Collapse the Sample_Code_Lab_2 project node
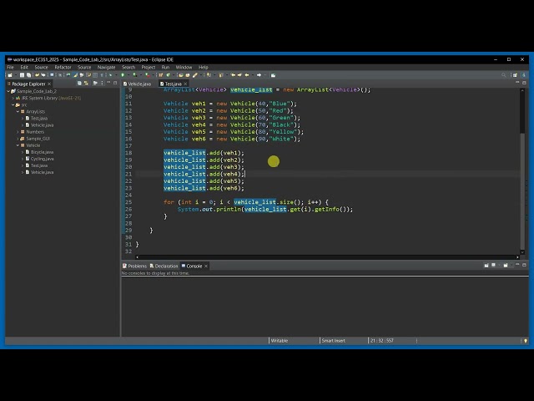The width and height of the screenshot is (534, 401). point(8,91)
